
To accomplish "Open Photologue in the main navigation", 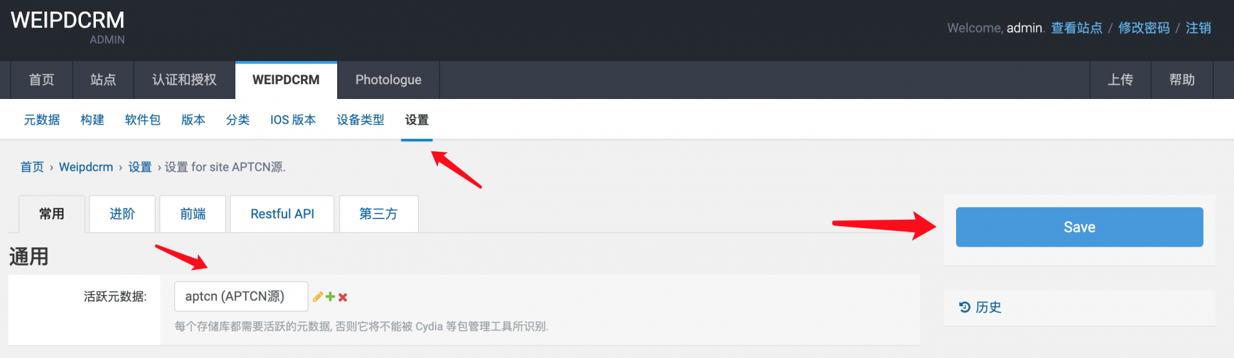I will pos(389,80).
